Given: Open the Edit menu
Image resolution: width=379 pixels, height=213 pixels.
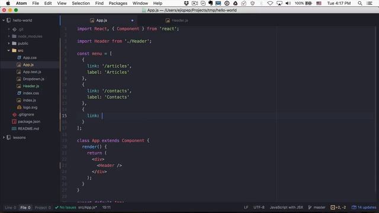Looking at the screenshot, I should pos(48,4).
